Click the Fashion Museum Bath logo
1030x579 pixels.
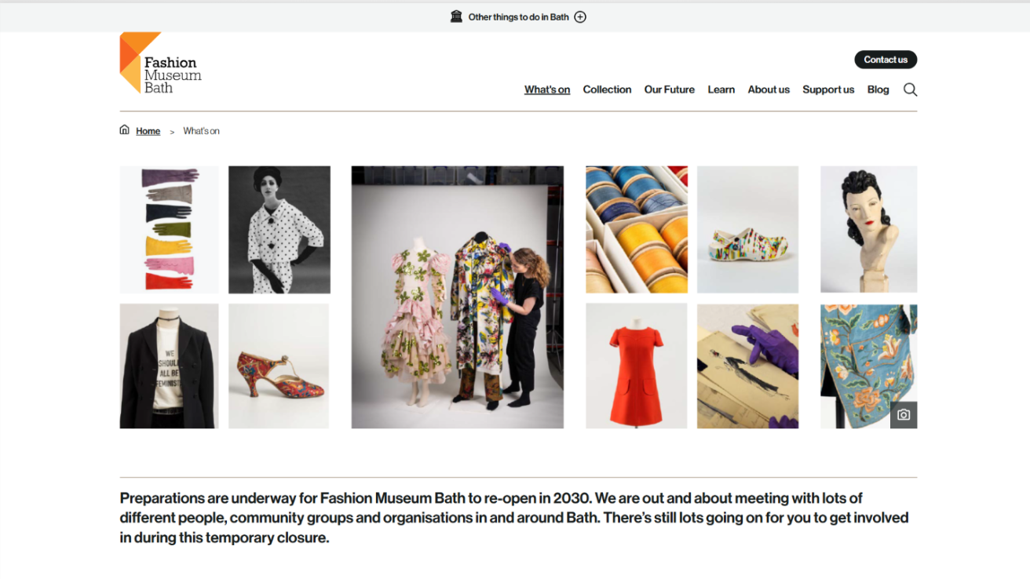[x=160, y=66]
